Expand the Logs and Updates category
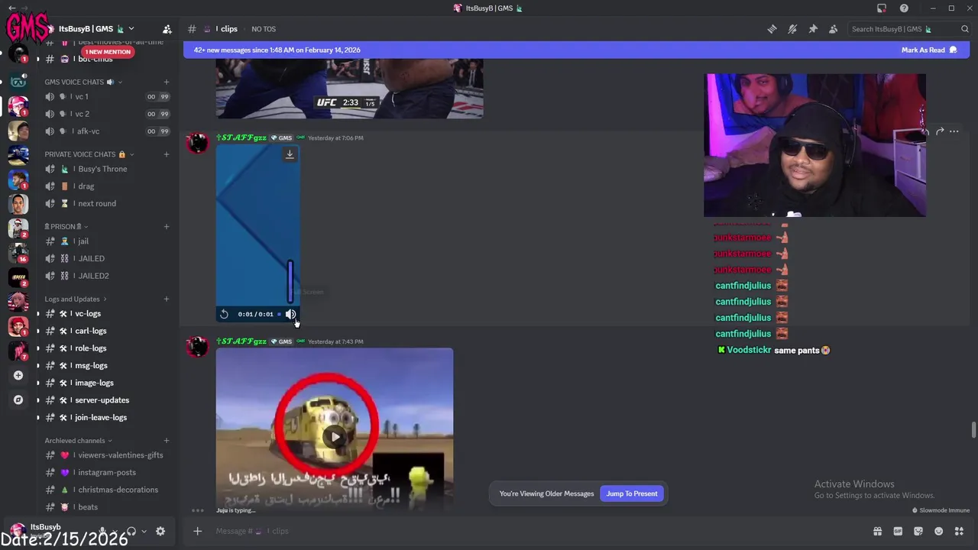 pos(75,299)
